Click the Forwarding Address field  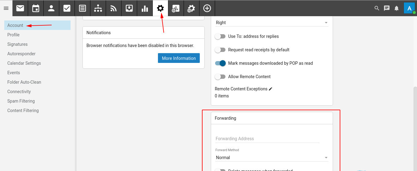(x=267, y=139)
